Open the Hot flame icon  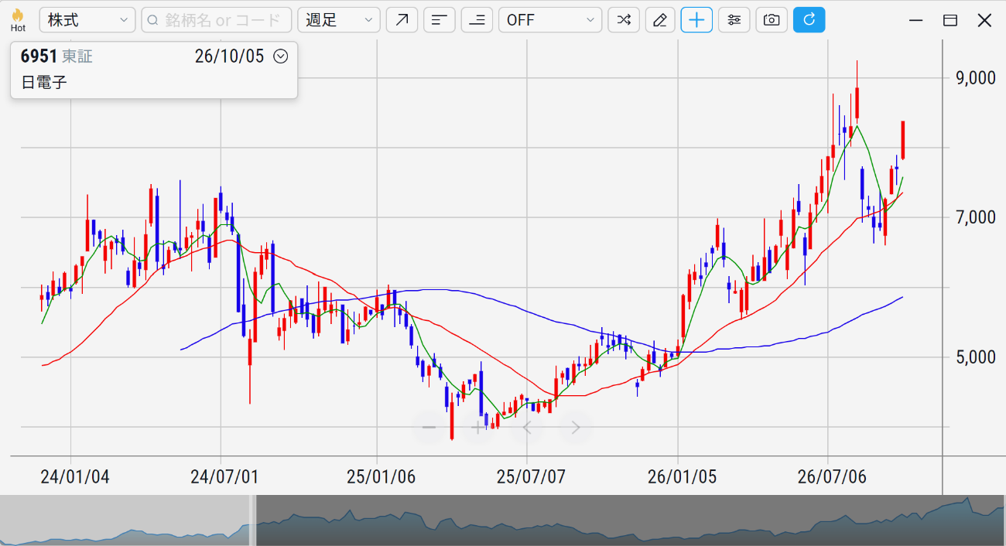click(18, 20)
